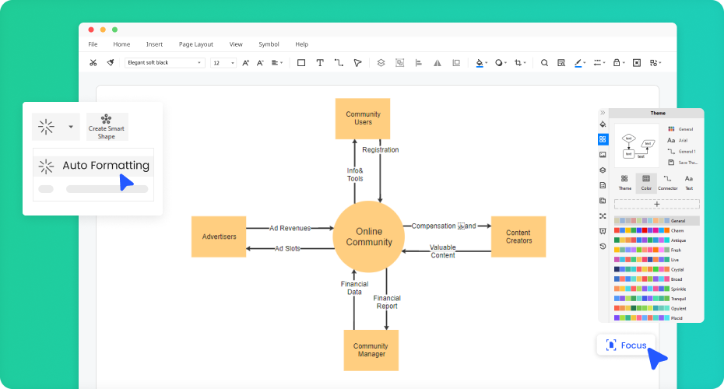
Task: Select the Text tool in toolbar
Action: tap(319, 62)
